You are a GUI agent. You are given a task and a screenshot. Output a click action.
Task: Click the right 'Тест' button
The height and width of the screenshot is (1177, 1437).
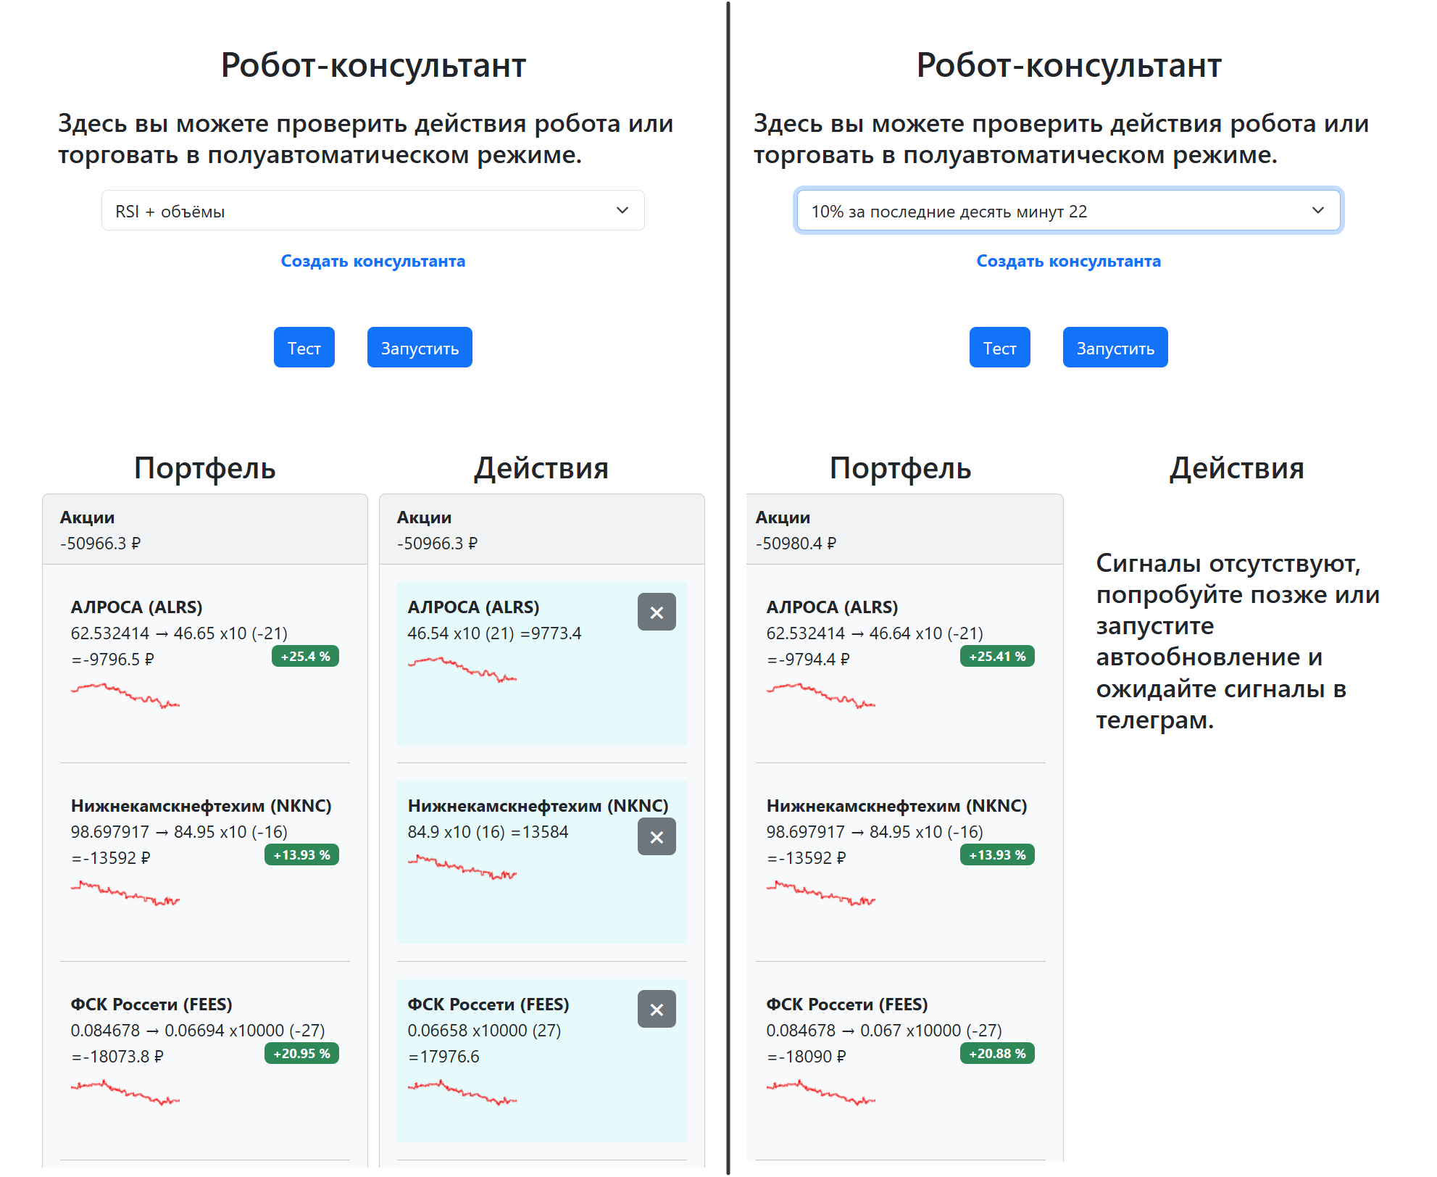pos(999,348)
